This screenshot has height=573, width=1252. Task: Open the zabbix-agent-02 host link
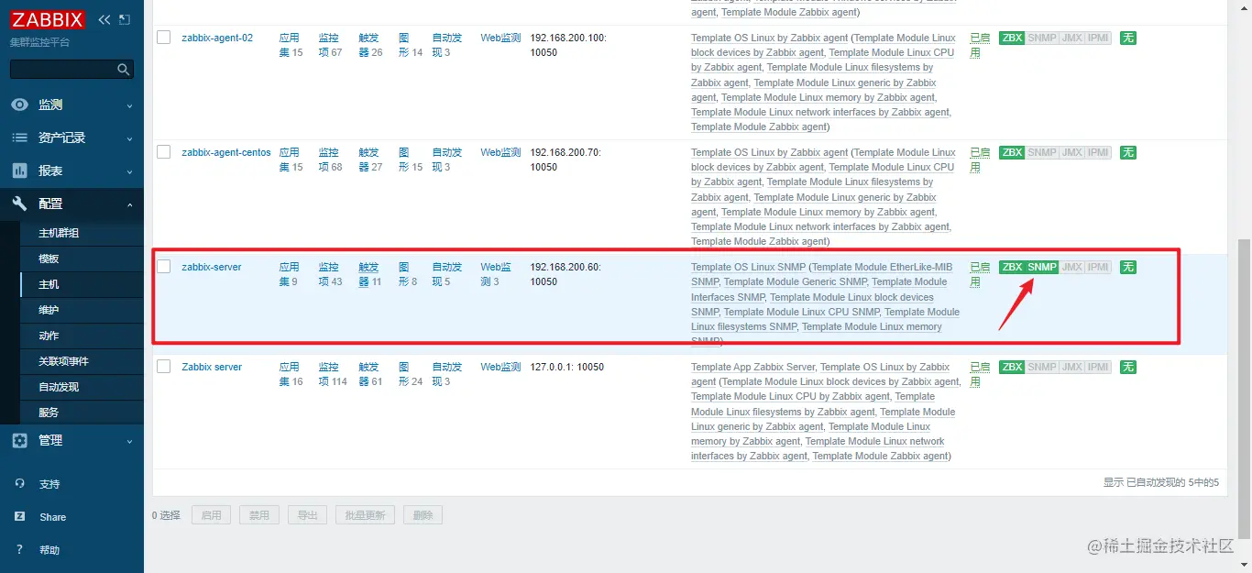tap(217, 38)
